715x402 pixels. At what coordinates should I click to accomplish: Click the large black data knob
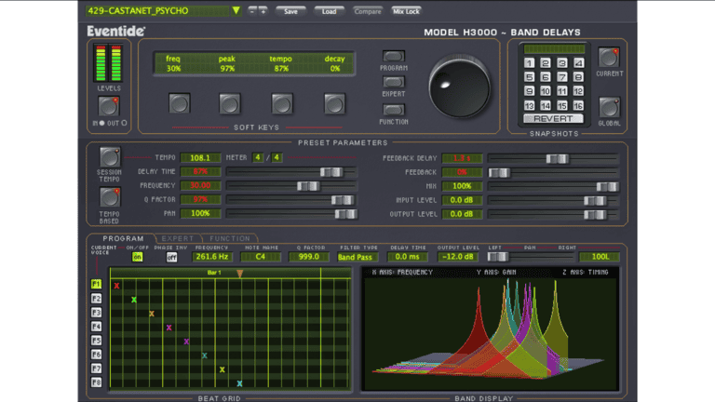pos(459,87)
